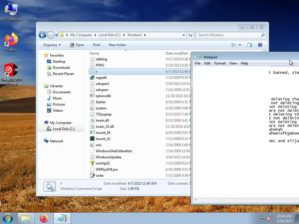Image resolution: width=299 pixels, height=224 pixels.
Task: Open the Organize dropdown menu
Action: [52, 45]
